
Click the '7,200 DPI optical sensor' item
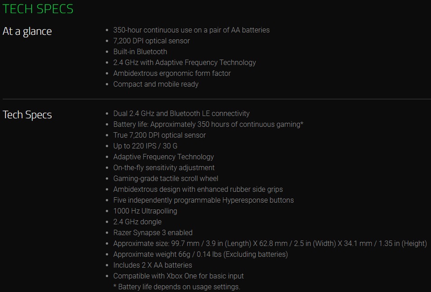[x=152, y=41]
